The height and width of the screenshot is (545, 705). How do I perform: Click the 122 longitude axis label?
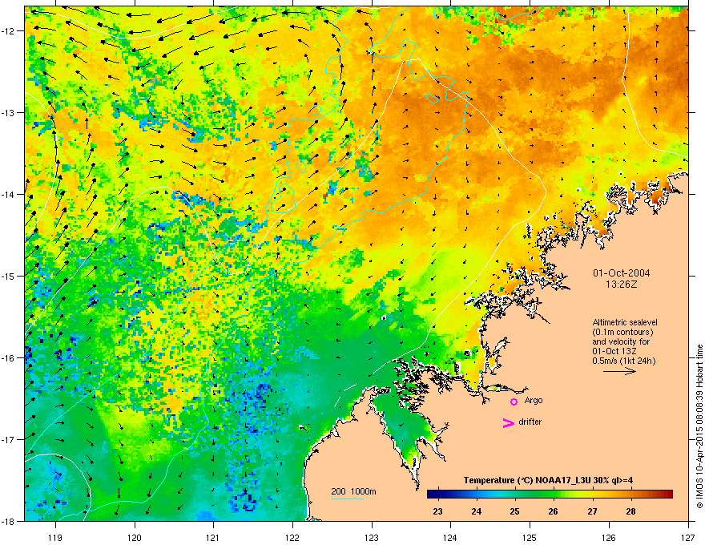(x=292, y=537)
